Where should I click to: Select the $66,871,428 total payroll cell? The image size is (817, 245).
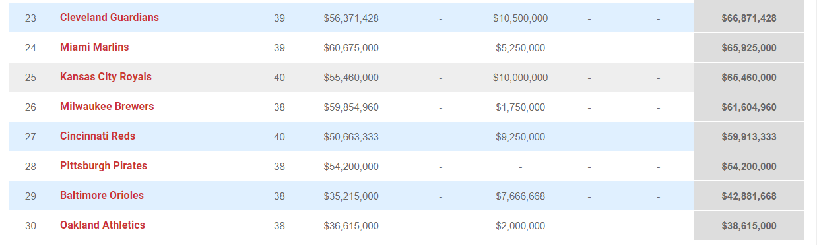(749, 18)
